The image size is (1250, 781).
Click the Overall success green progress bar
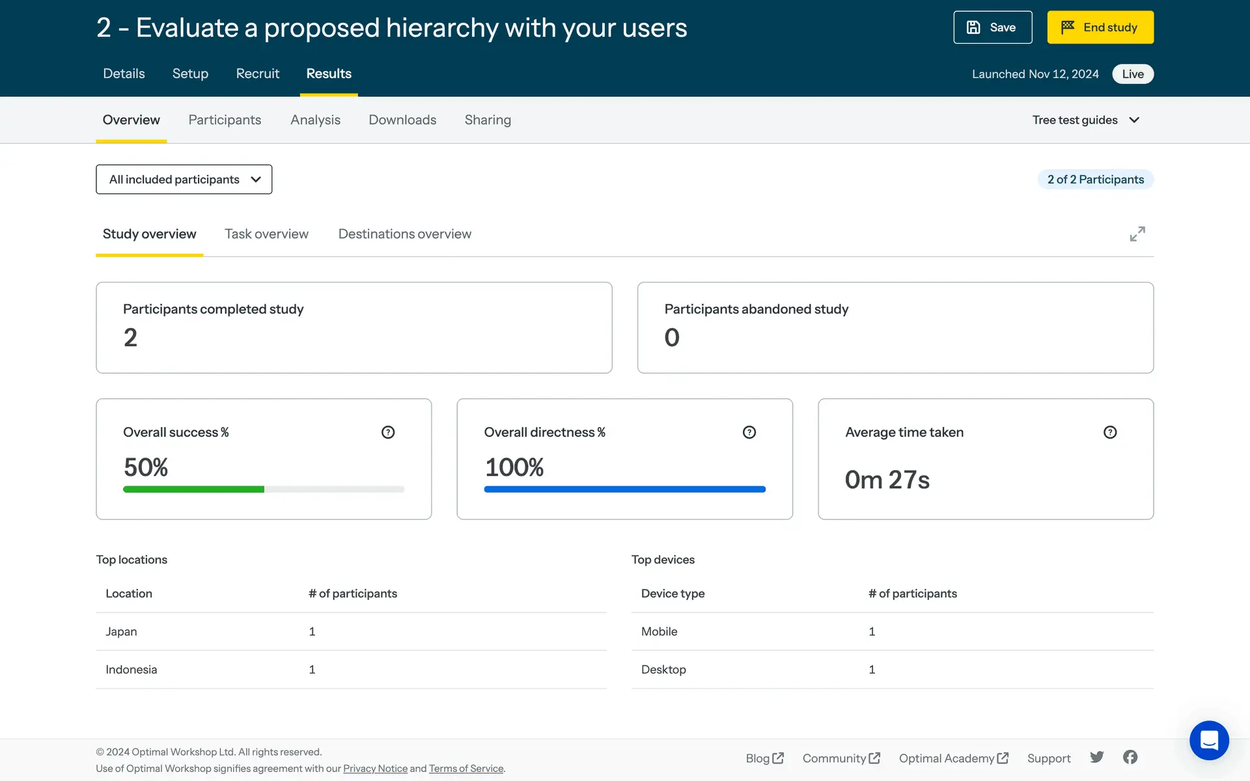[x=193, y=489]
